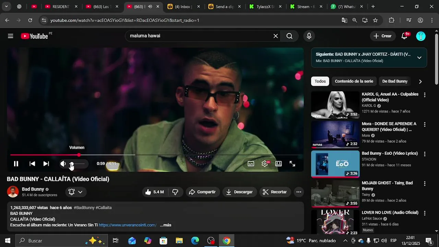Open Chrome zoom magnifier icon in address bar
Screen dimensions: 439x247
(355, 20)
